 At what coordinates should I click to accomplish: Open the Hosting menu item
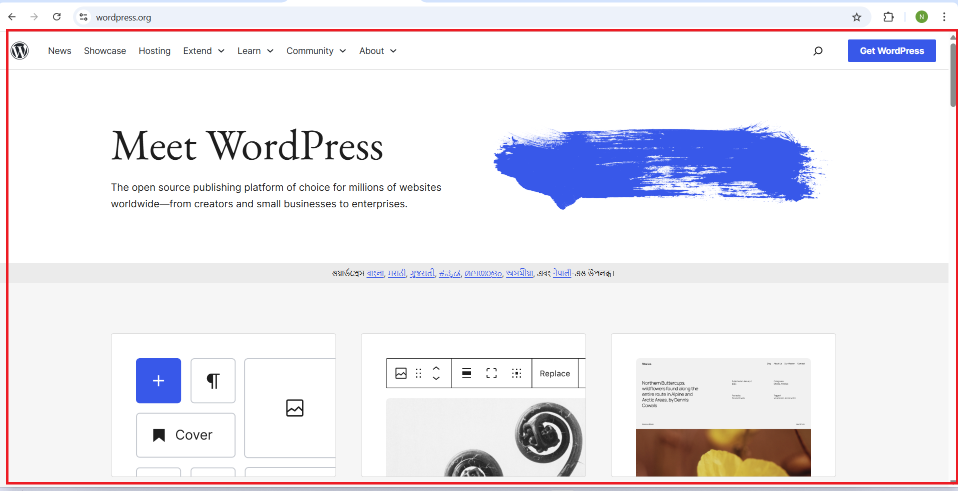click(x=154, y=51)
